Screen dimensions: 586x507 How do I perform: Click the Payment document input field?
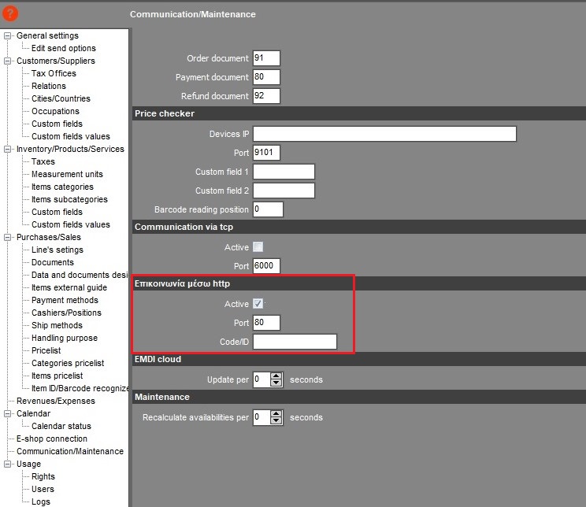coord(266,77)
